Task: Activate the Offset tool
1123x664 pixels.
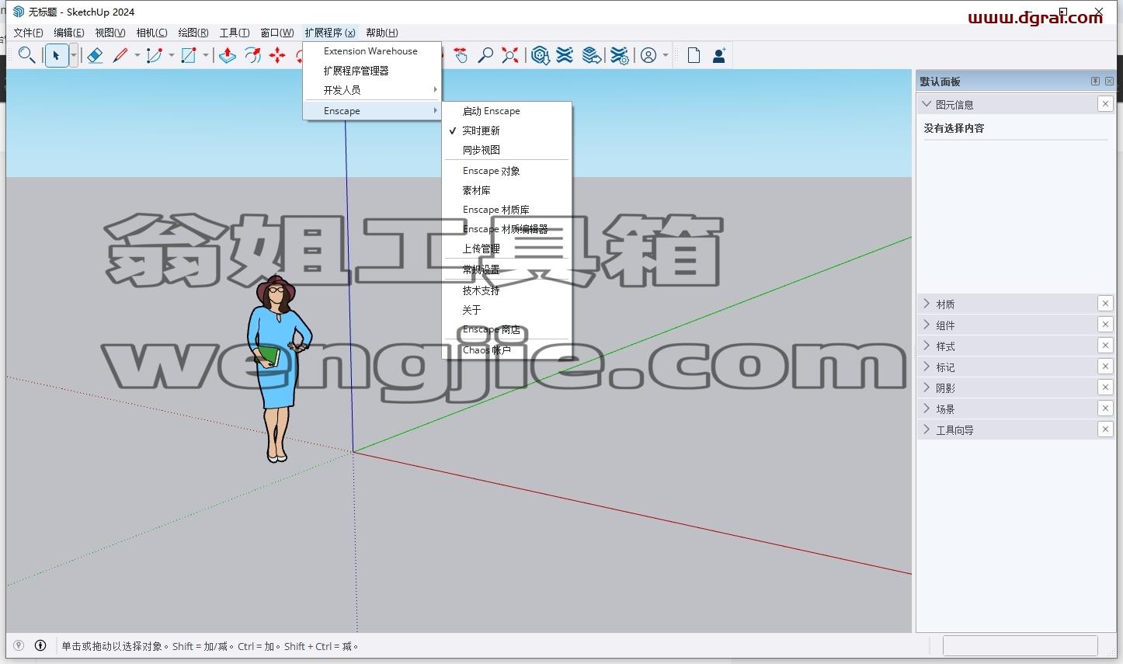Action: pos(252,55)
